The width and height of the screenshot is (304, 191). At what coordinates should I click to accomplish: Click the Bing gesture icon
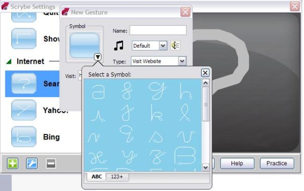[x=24, y=136]
